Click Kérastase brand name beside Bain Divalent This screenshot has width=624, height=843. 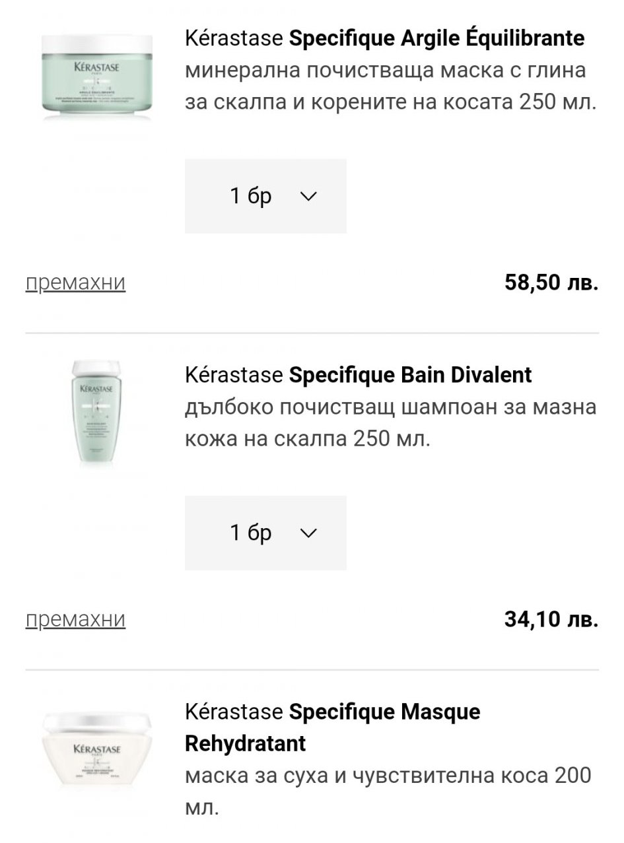point(234,375)
